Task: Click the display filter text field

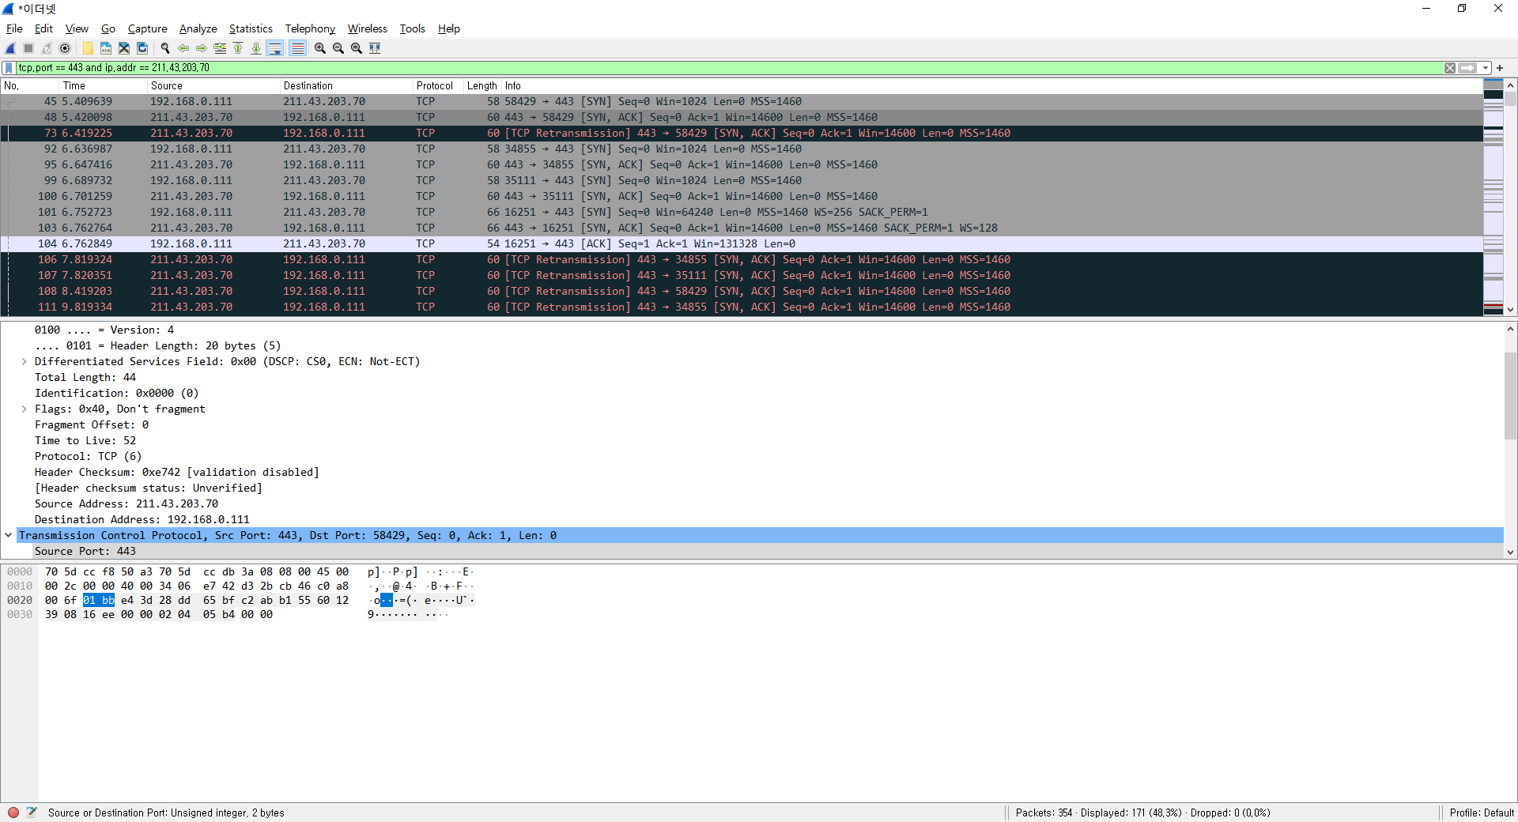Action: click(727, 68)
